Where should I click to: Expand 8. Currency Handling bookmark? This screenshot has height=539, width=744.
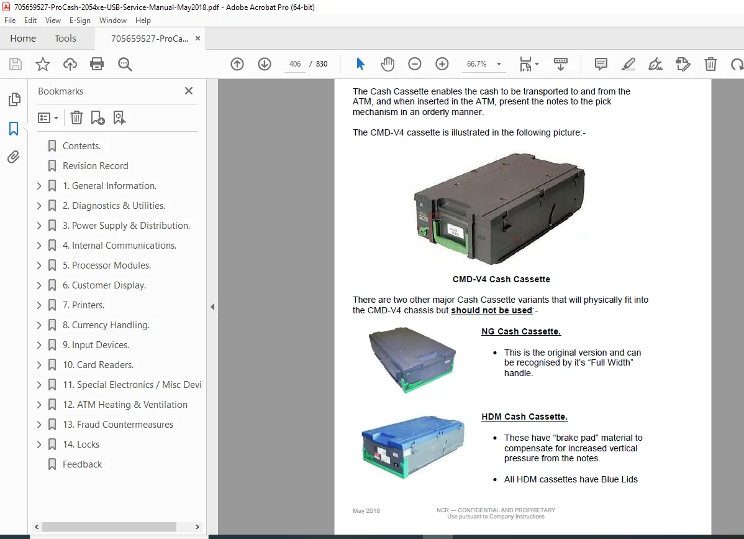(39, 325)
